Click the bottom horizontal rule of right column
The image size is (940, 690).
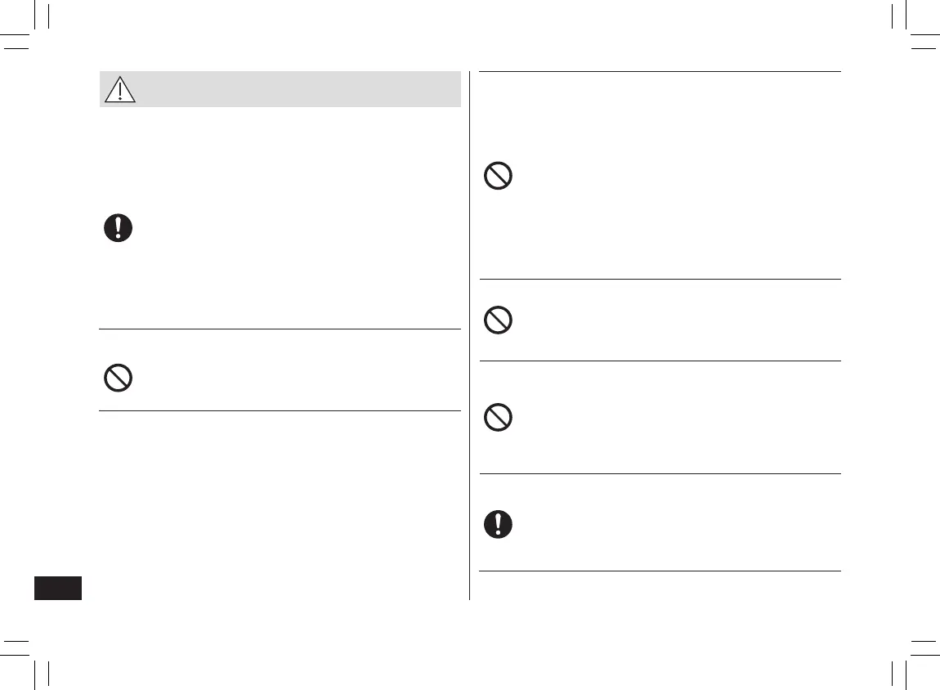coord(660,571)
